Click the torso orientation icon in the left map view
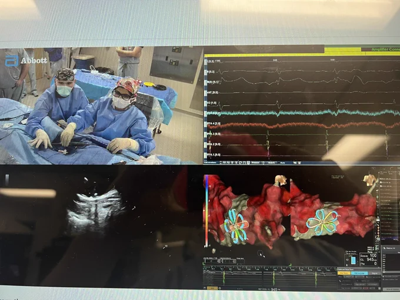 tap(280, 180)
